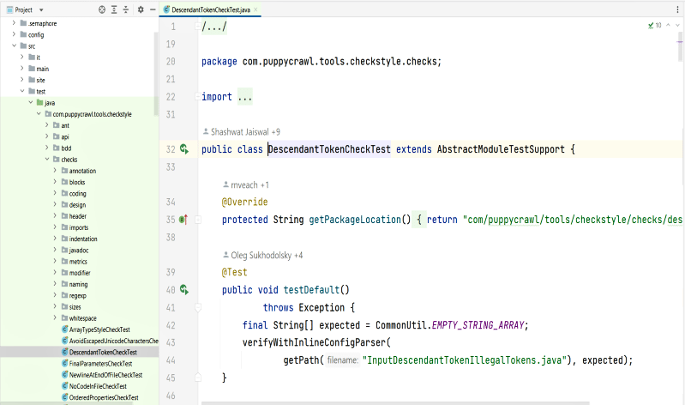
Task: Toggle fold of header comment at line 1
Action: 197,27
